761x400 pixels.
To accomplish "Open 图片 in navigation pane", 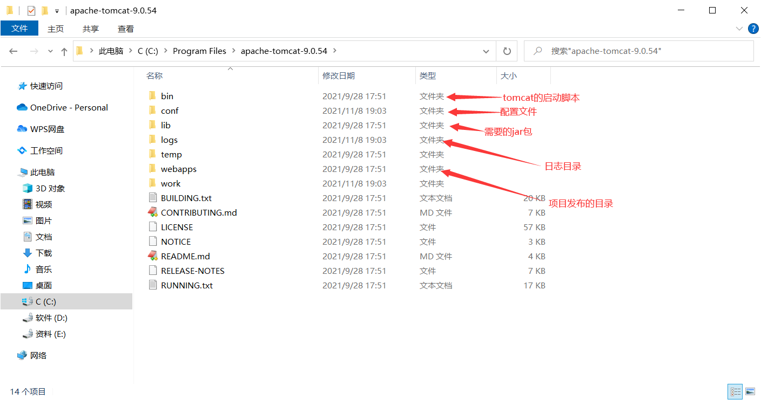I will (44, 220).
